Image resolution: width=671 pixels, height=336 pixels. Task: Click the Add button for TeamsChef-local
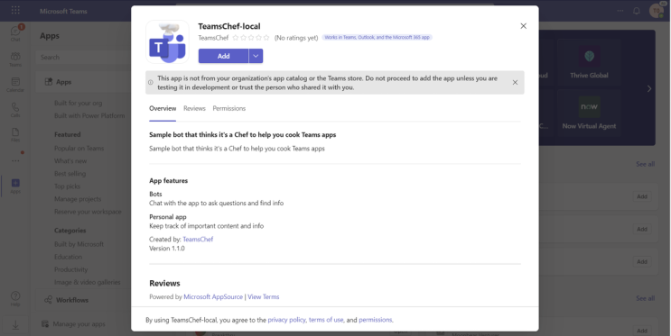(x=223, y=56)
